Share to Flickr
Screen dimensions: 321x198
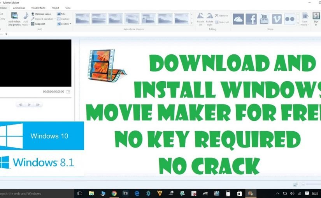[289, 19]
